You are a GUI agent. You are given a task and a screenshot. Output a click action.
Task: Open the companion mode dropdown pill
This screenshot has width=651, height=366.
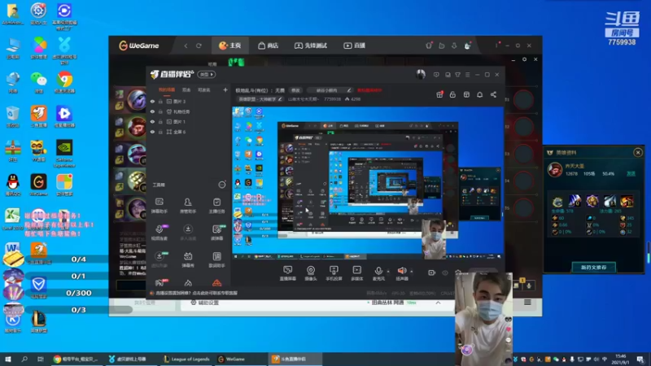206,74
